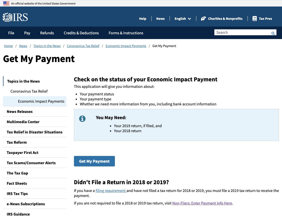282x216 pixels.
Task: Click 'Didn't File a Return' heading
Action: tap(121, 182)
